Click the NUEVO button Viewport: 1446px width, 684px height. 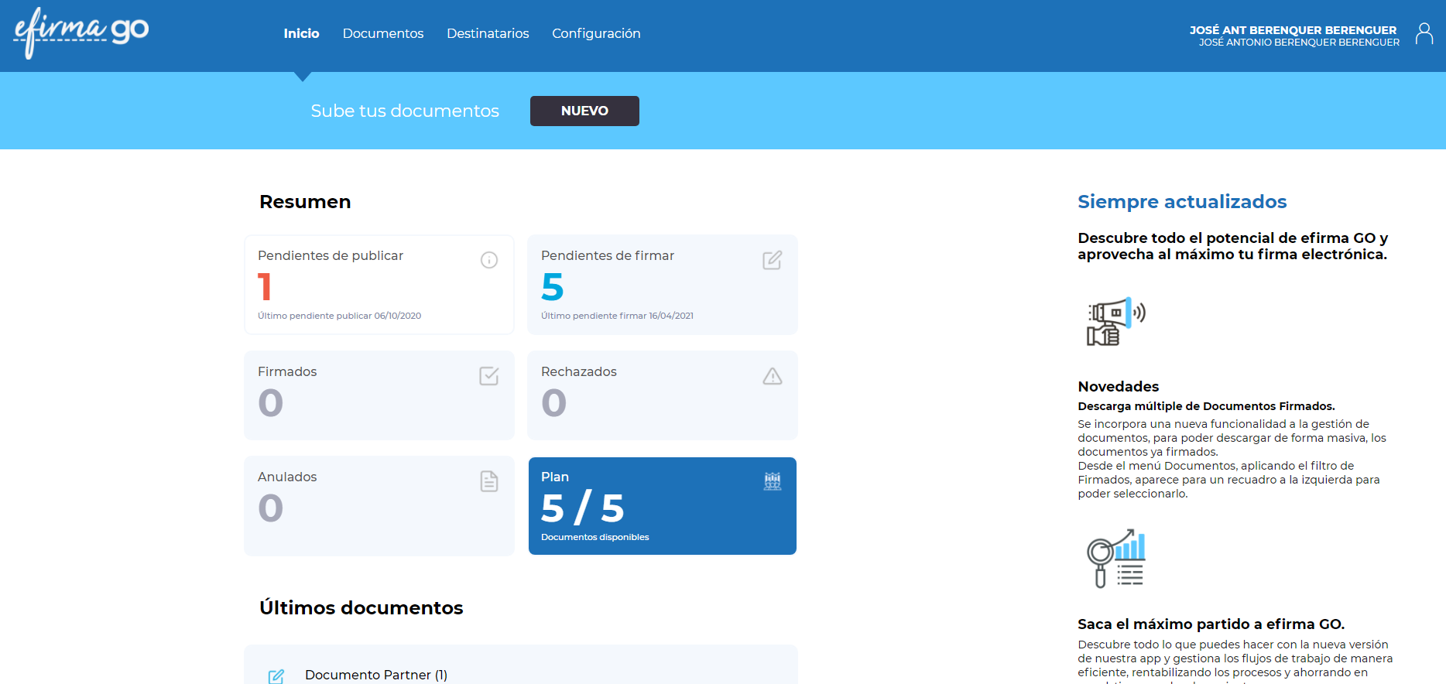tap(584, 111)
